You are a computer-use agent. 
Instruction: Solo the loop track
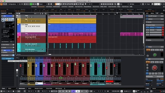(x=24, y=33)
